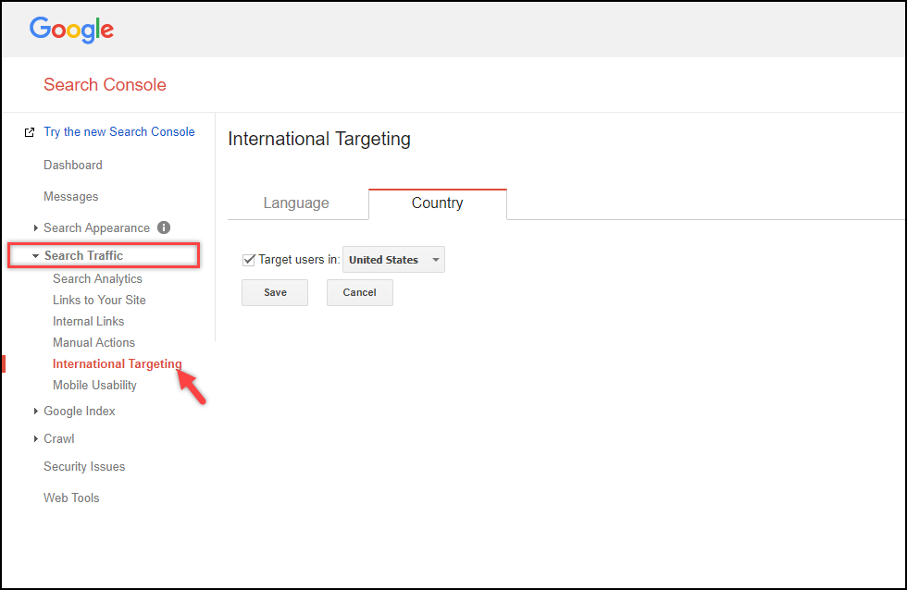Viewport: 907px width, 590px height.
Task: Select Google Index in the sidebar
Action: coord(80,411)
